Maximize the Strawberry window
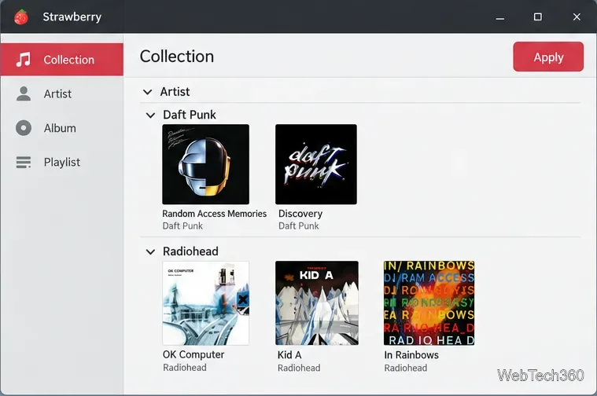This screenshot has width=597, height=396. [537, 16]
